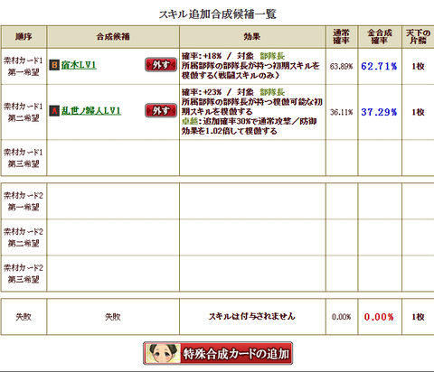Click the 通常確率 column header
This screenshot has height=372, width=434.
coord(342,37)
